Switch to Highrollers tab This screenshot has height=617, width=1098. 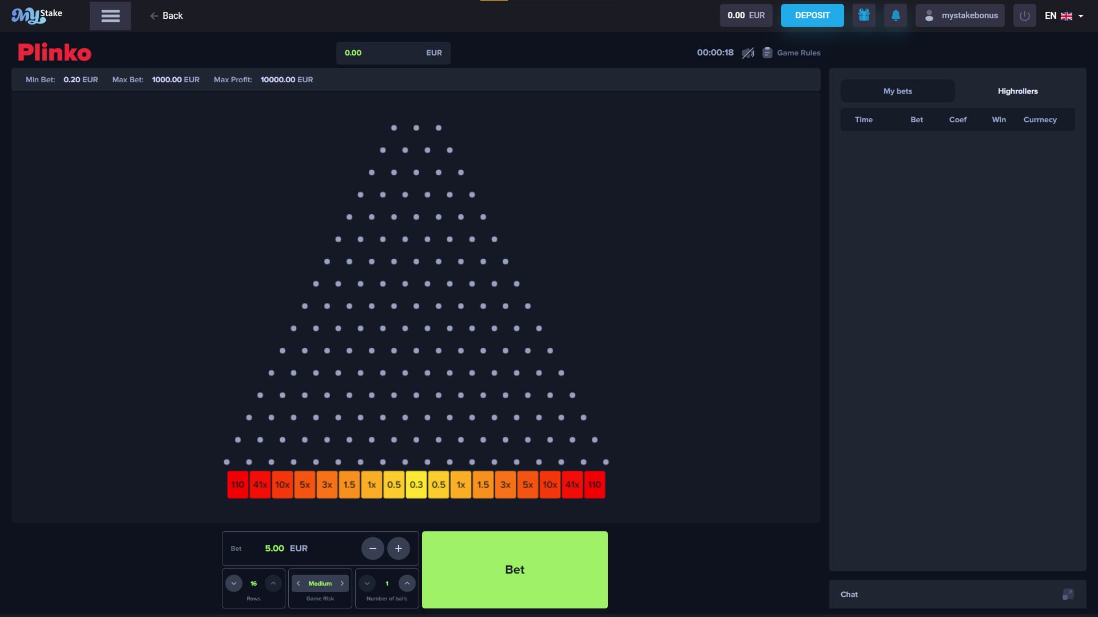(x=1018, y=91)
